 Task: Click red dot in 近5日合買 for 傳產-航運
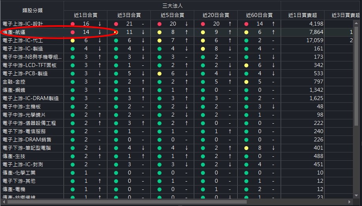(159, 32)
